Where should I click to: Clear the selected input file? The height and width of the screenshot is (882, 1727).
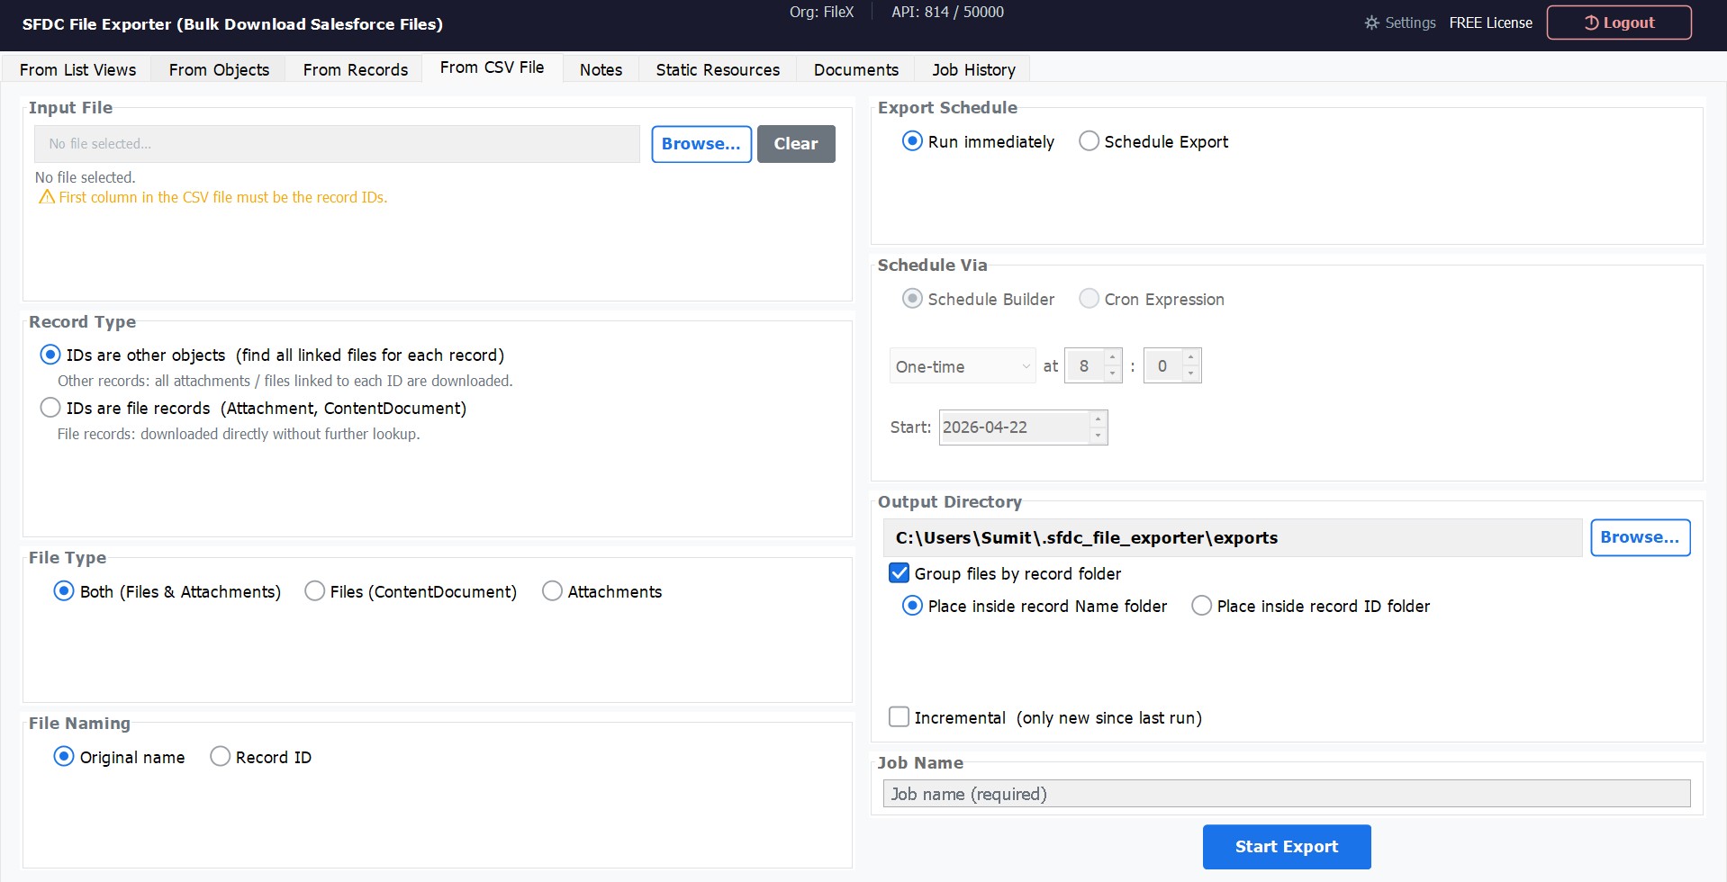click(x=795, y=143)
